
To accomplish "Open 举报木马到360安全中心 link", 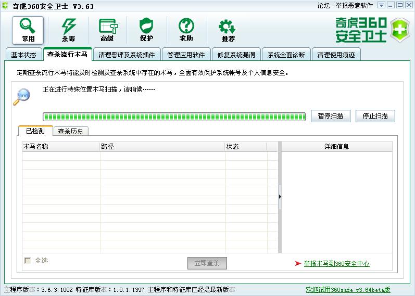I will coord(336,263).
